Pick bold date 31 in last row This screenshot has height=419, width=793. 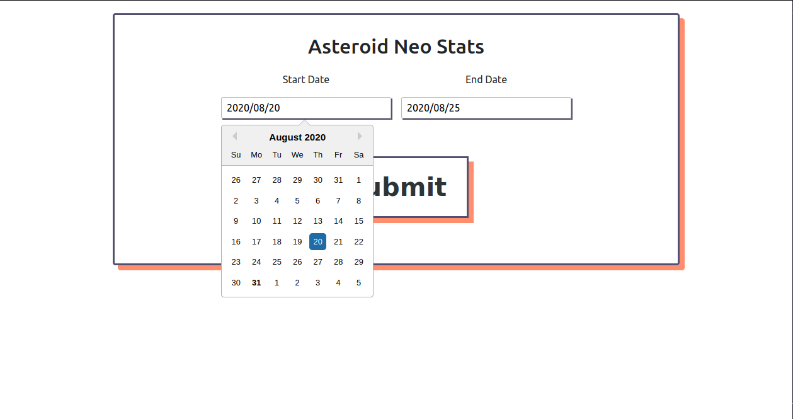(256, 283)
